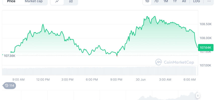Select the 7D time range
216x100 pixels.
click(x=156, y=1)
